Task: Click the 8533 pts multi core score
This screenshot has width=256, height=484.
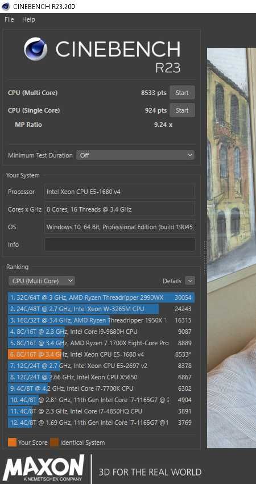Action: (x=154, y=93)
